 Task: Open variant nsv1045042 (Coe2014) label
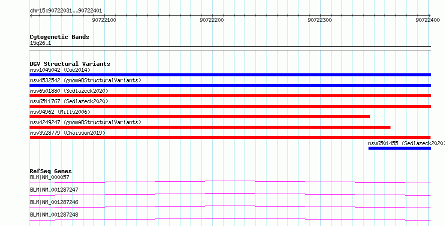60,70
